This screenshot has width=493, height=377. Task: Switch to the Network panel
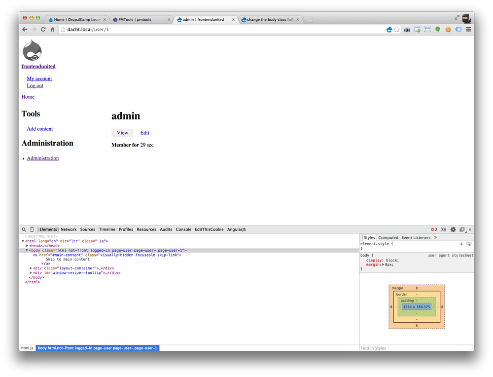(x=69, y=229)
